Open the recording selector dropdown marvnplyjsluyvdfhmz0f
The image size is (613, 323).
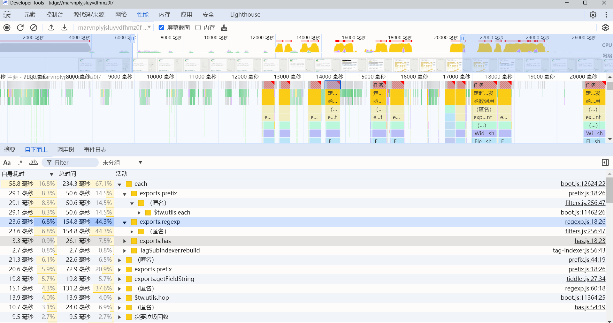[114, 27]
